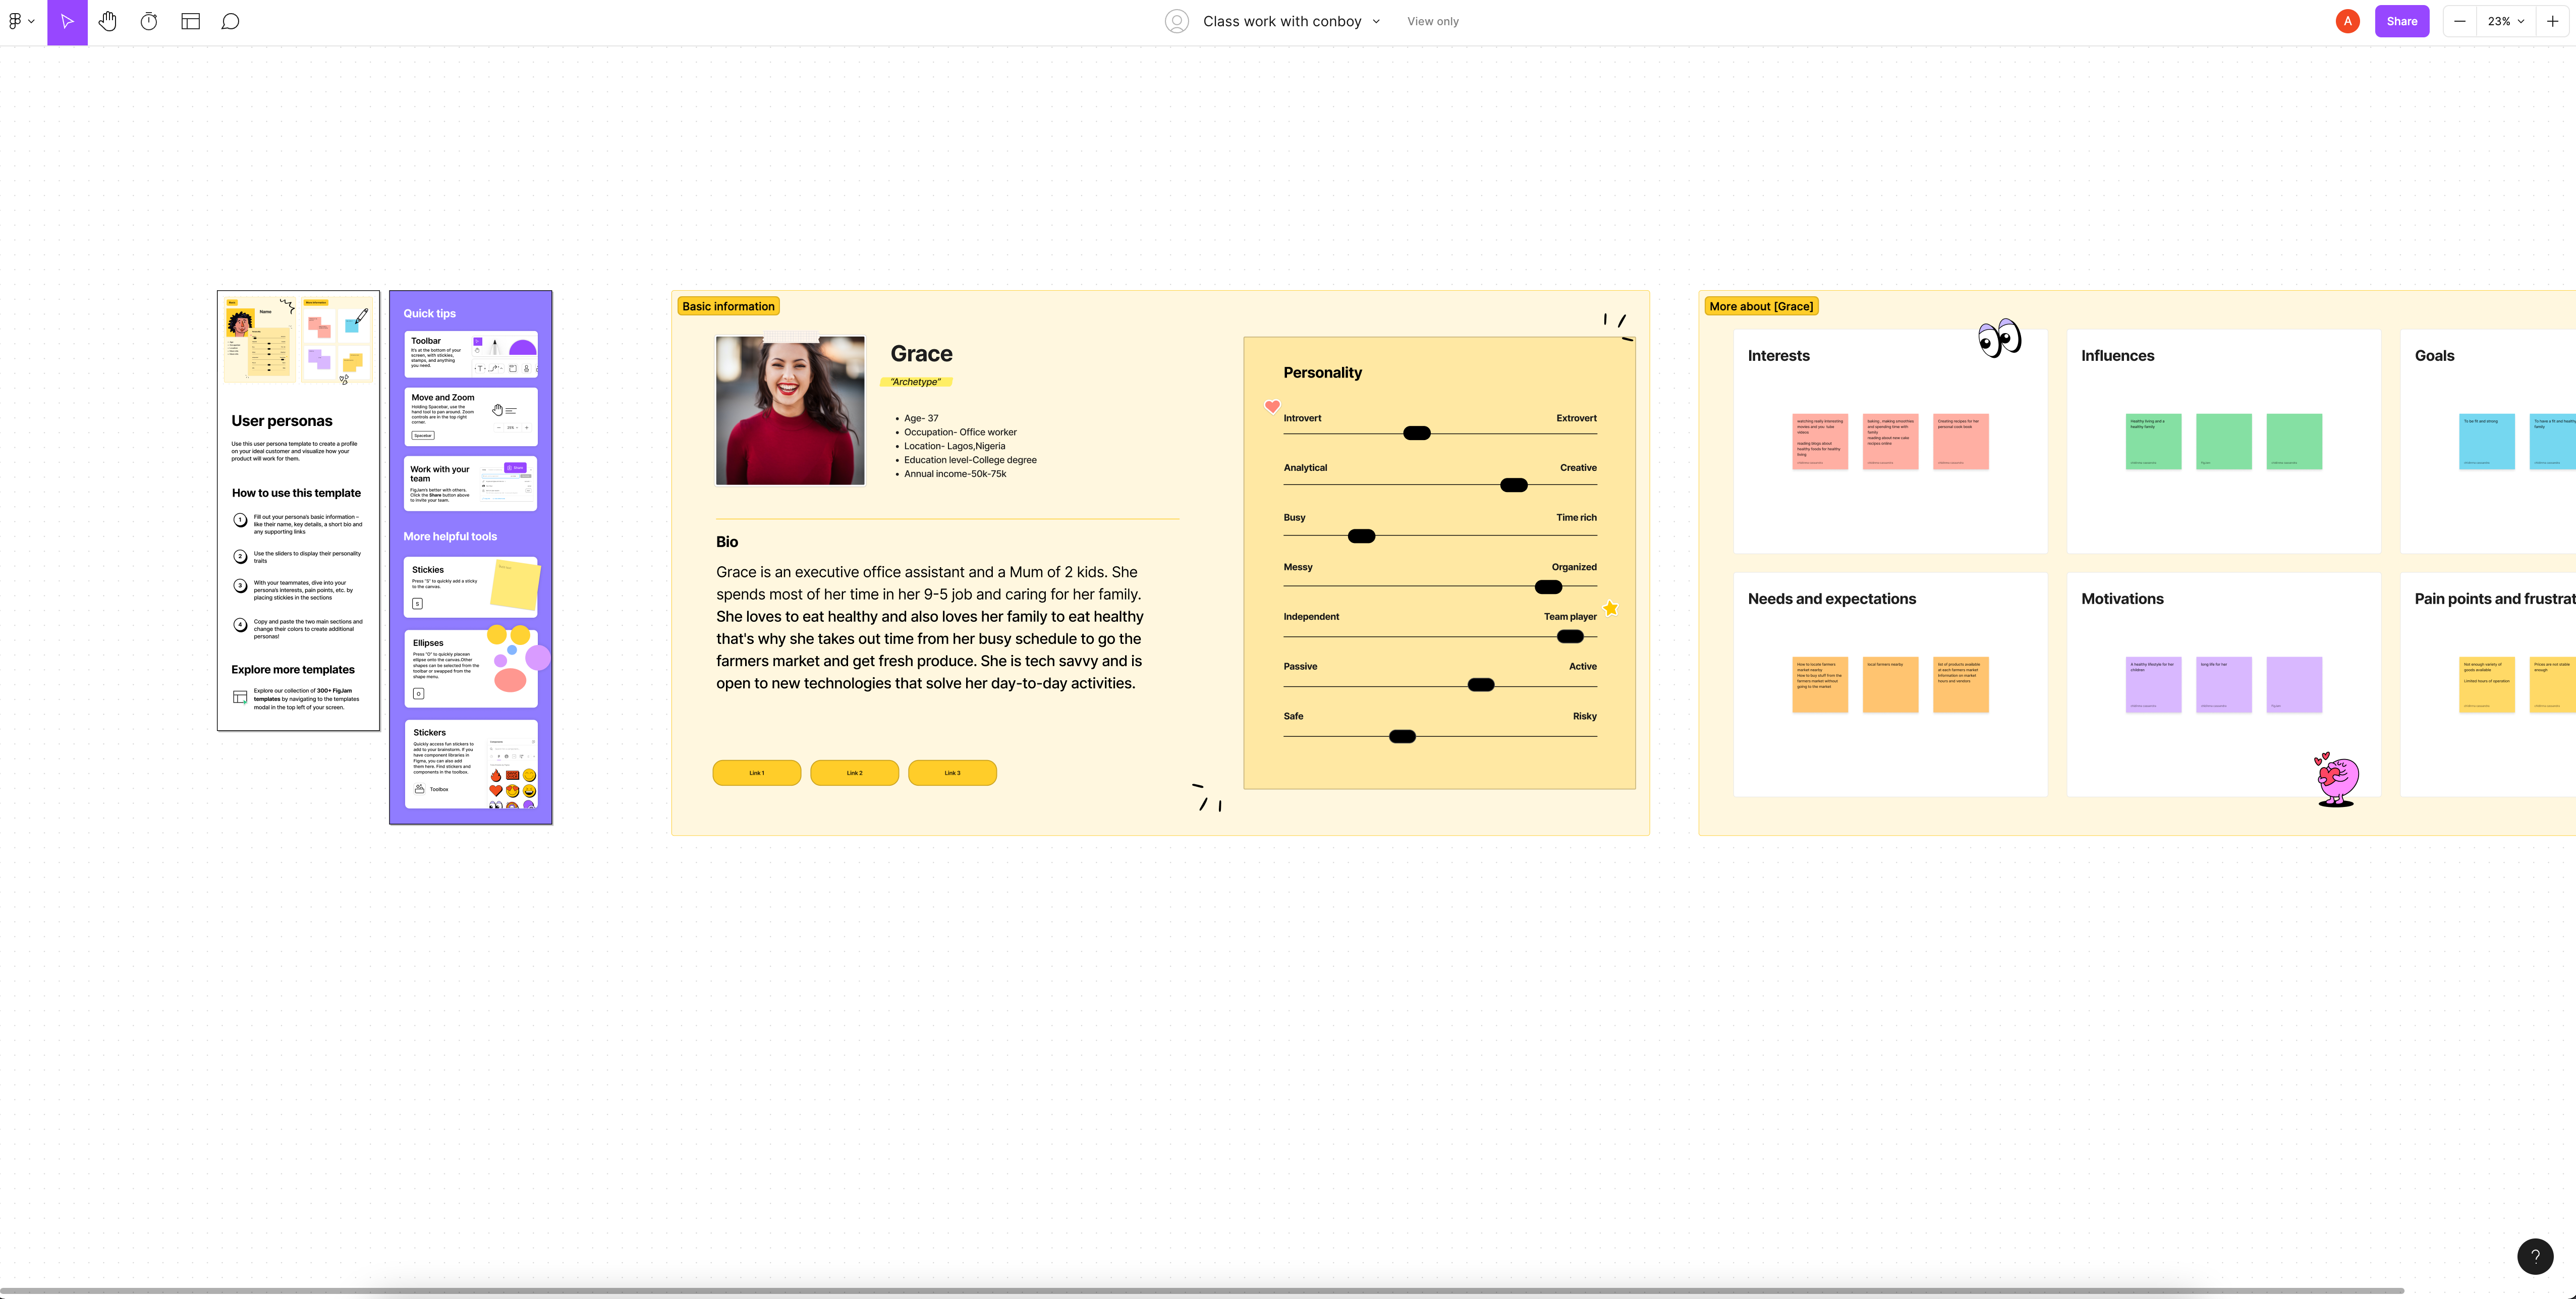The image size is (2576, 1299).
Task: Click the Introvert–Extrovert slider handle
Action: click(1416, 433)
